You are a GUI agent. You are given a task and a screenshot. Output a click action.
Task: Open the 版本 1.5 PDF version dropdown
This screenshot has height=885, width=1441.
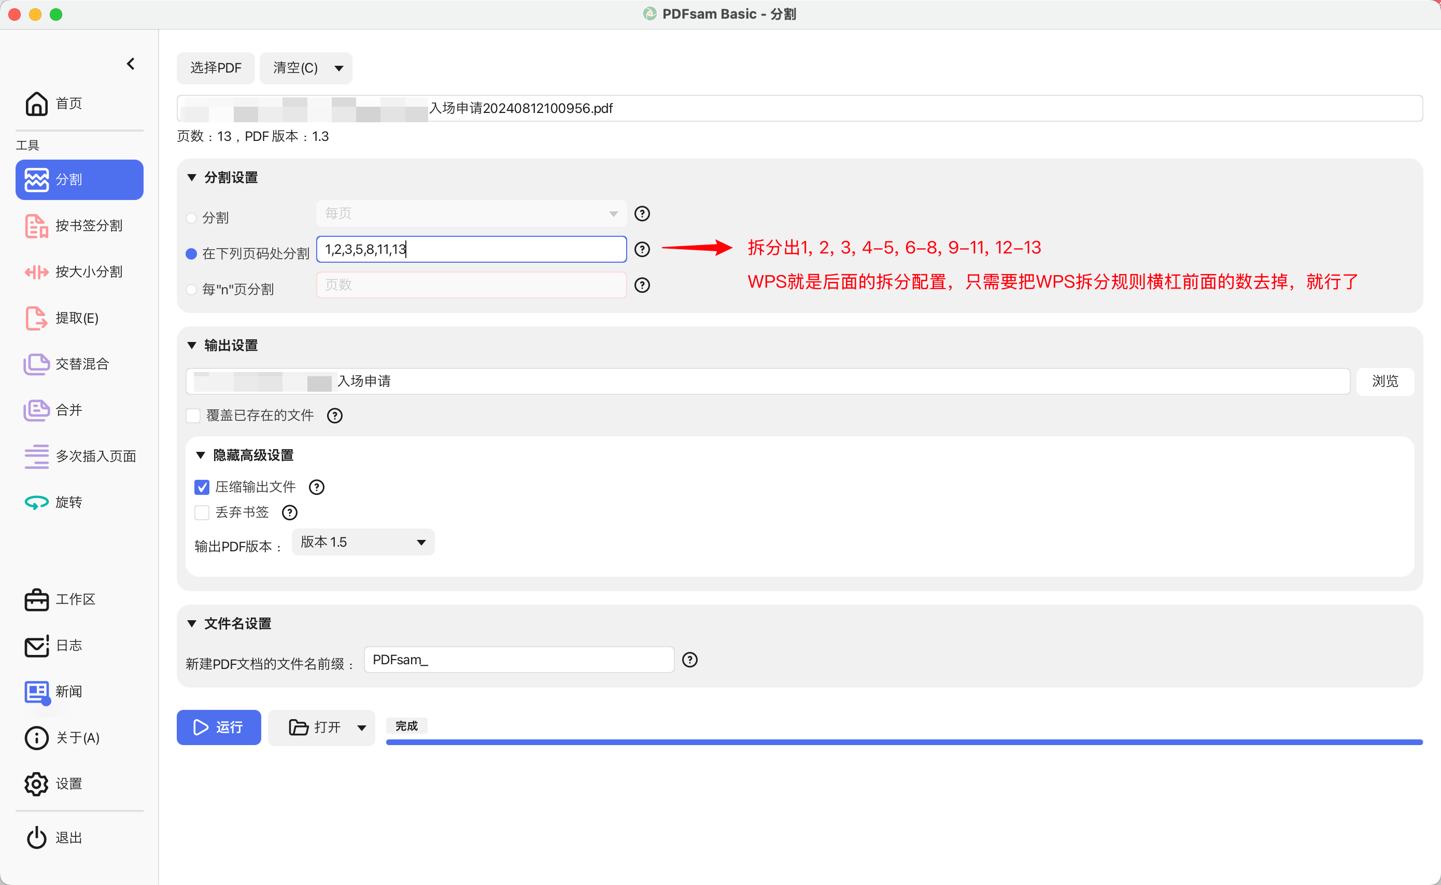[363, 542]
